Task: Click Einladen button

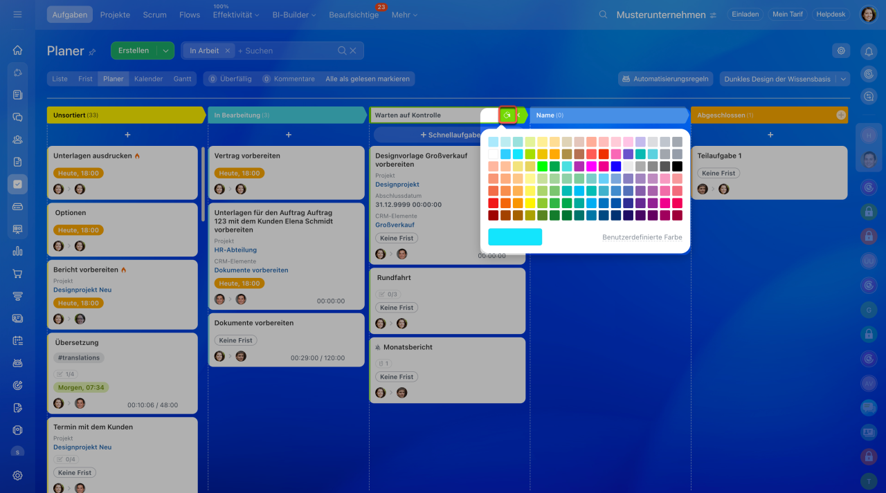Action: coord(745,15)
